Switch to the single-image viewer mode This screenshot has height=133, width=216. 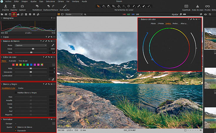[62, 14]
